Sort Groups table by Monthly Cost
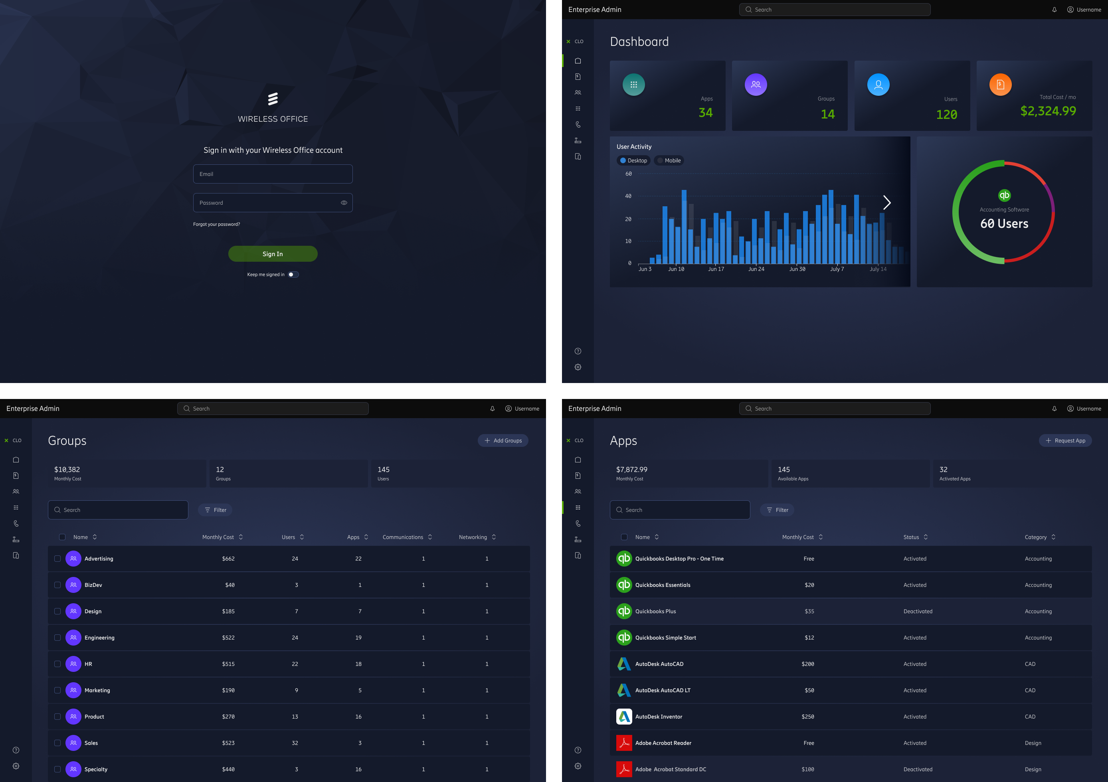Viewport: 1108px width, 782px height. (222, 537)
